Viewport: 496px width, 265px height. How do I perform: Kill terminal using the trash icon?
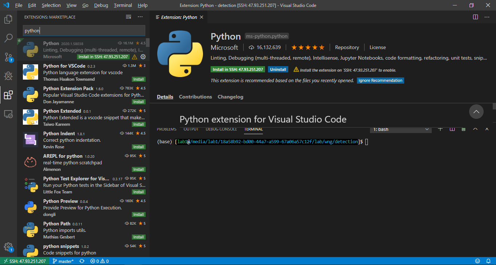[x=463, y=129]
